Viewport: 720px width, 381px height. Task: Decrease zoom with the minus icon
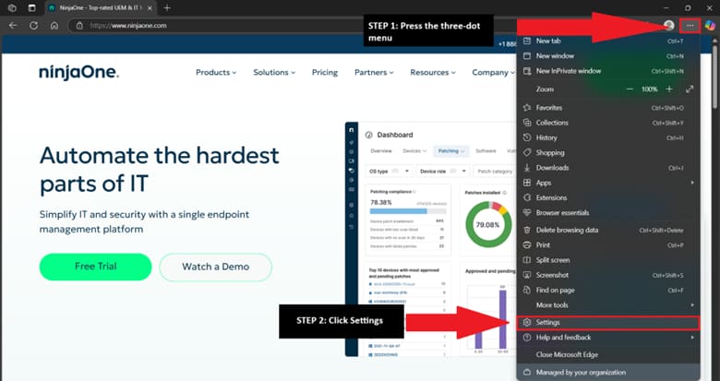click(x=630, y=89)
